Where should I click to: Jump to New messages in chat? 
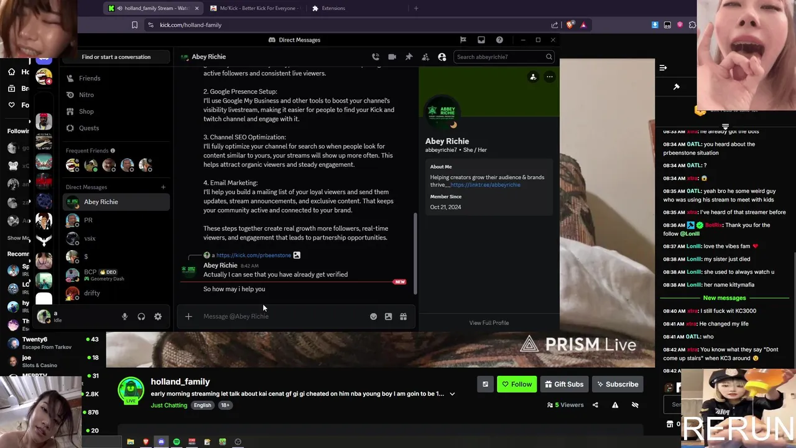tap(724, 298)
